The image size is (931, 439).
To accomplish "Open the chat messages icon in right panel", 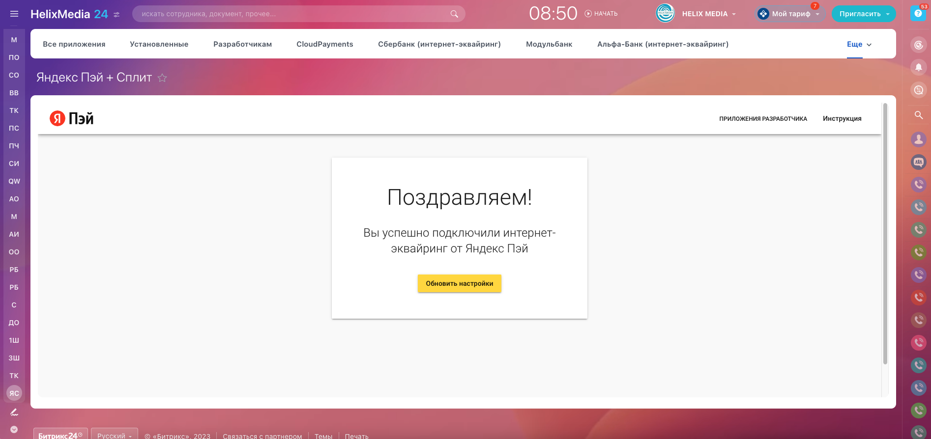I will (918, 90).
